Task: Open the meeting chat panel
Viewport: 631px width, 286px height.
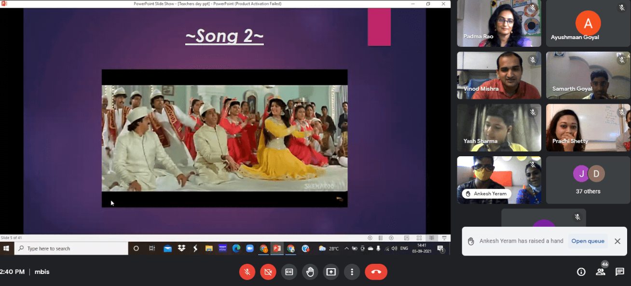Action: [620, 272]
